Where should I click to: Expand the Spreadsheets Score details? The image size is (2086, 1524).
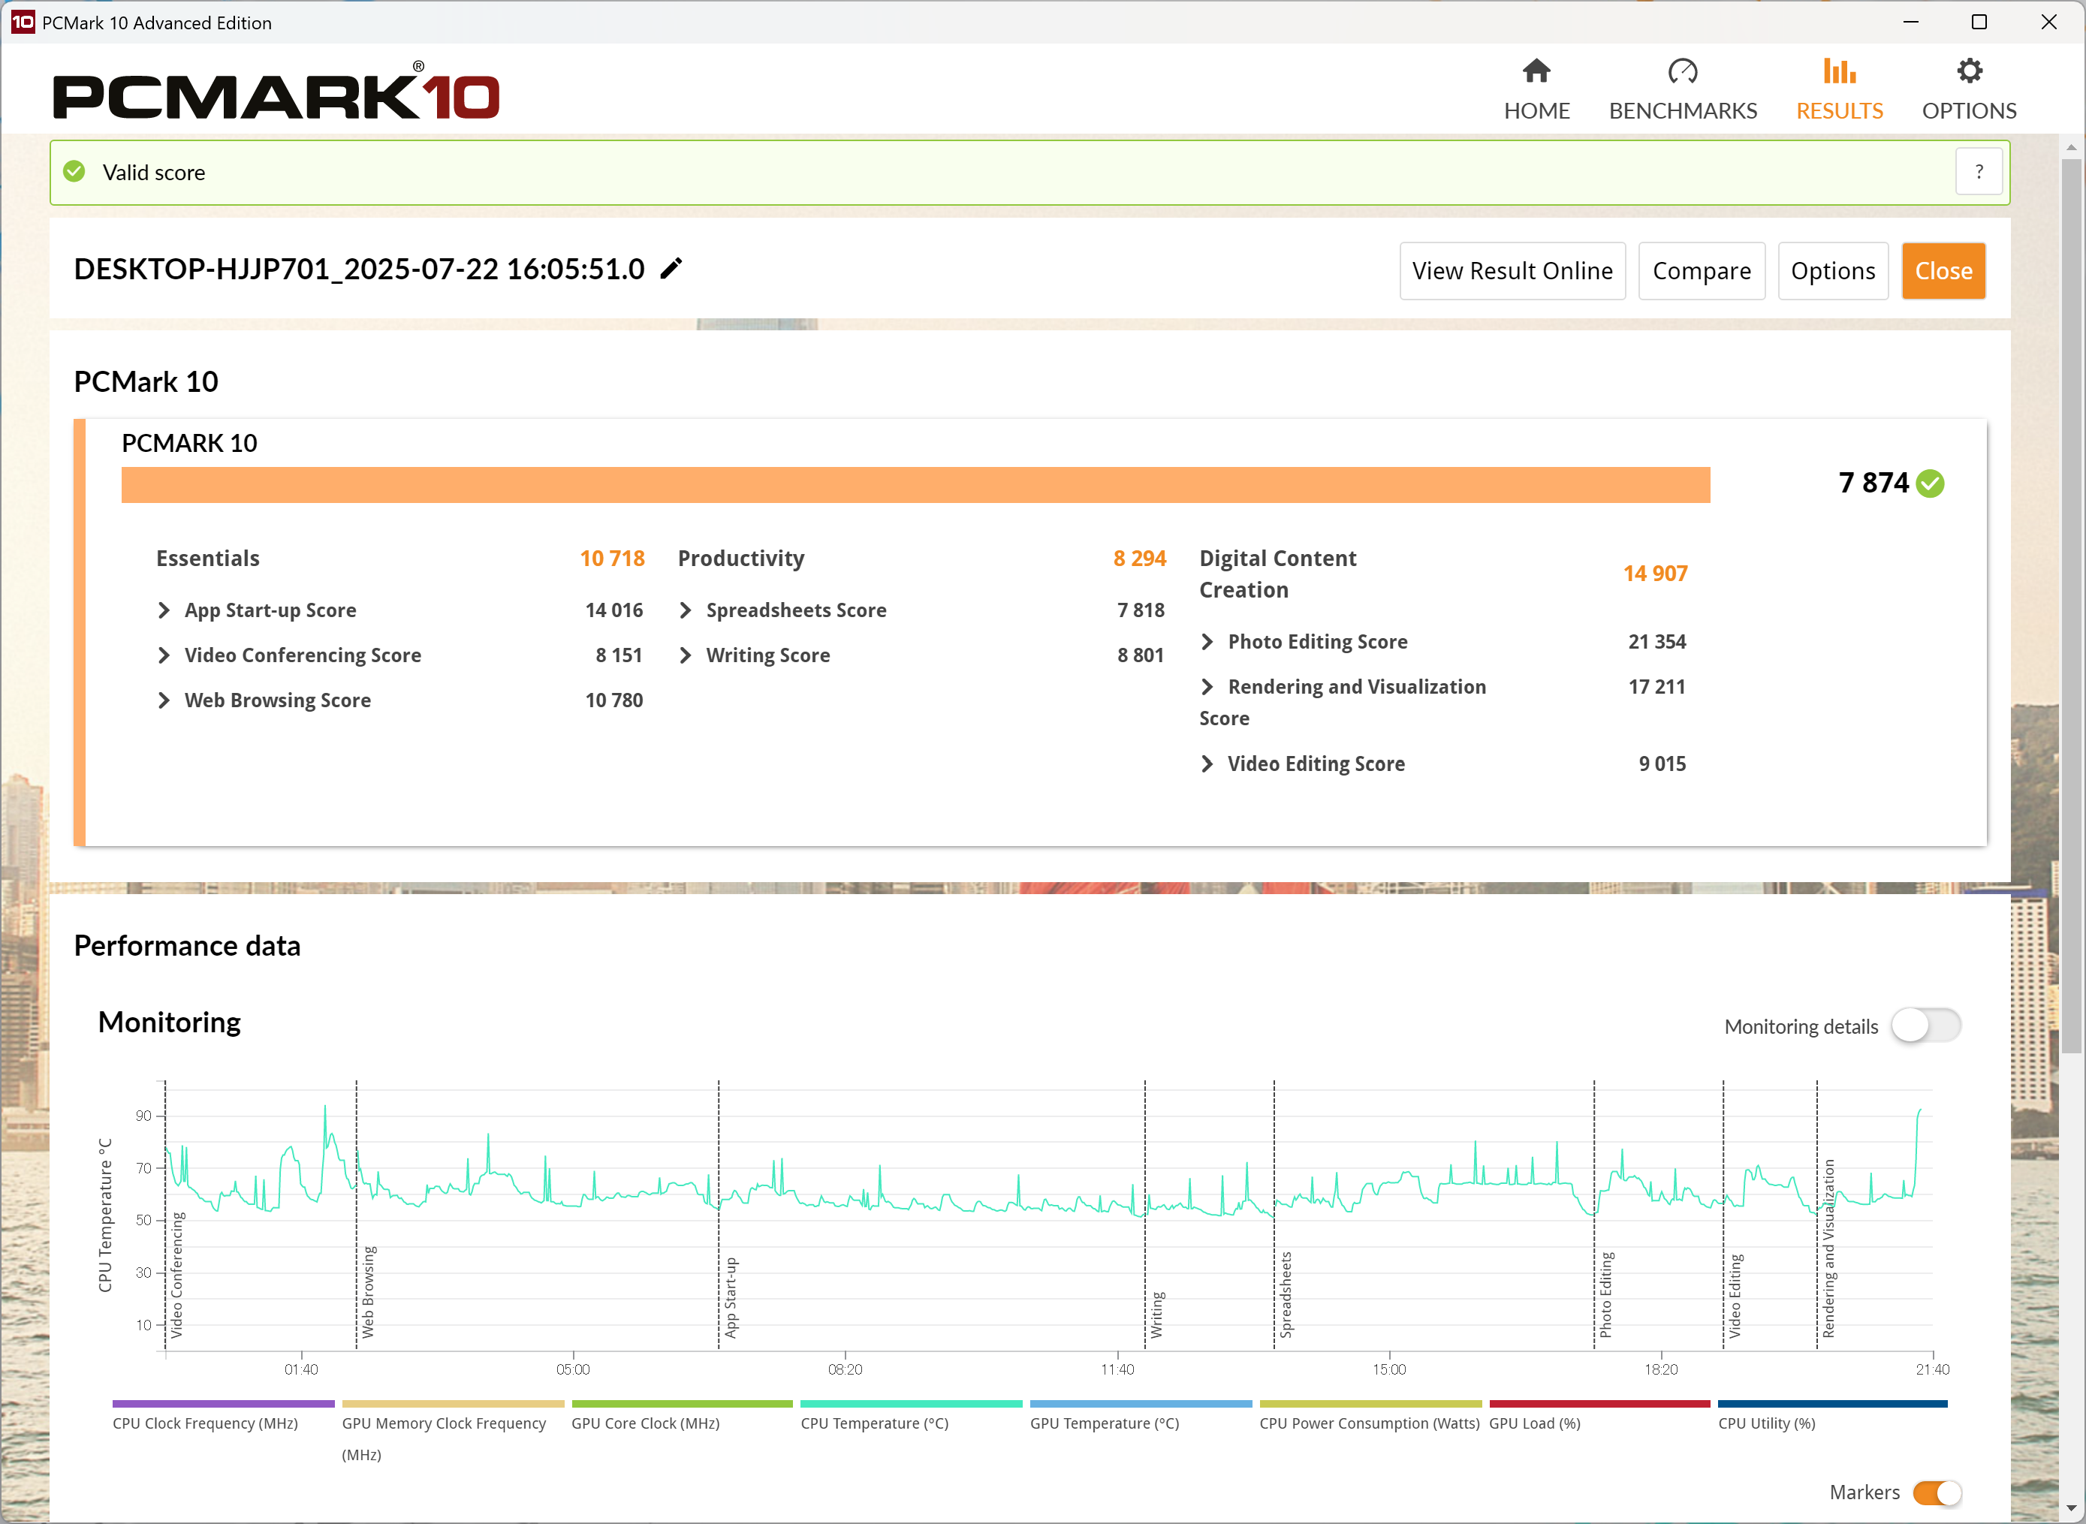tap(686, 610)
